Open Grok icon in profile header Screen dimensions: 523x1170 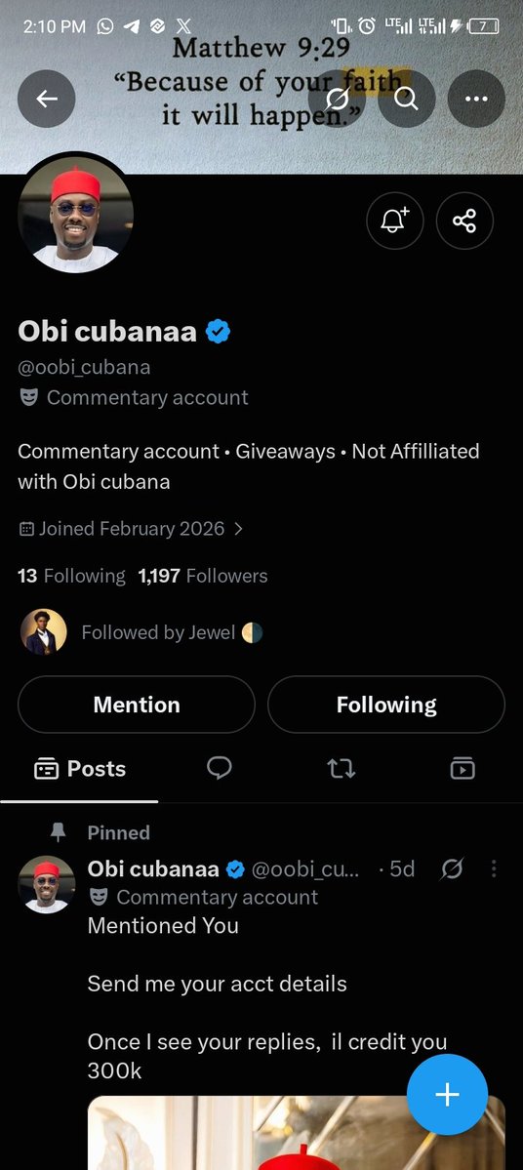coord(338,99)
